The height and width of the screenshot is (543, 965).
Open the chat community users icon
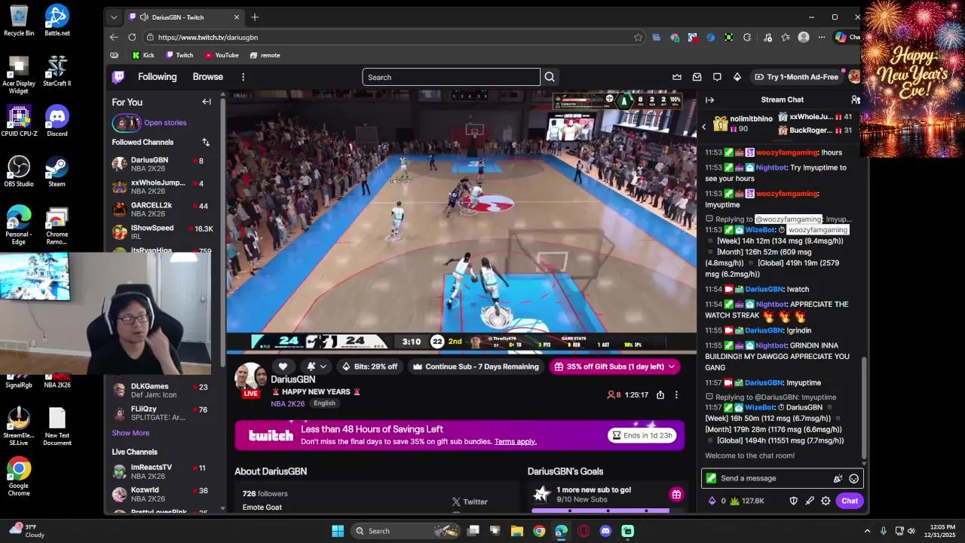(856, 100)
